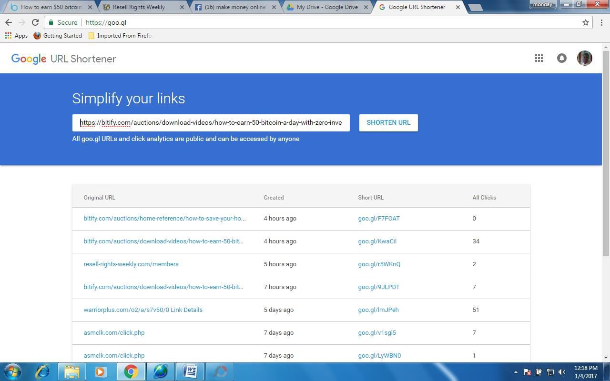Open the Getting Started bookmark

point(58,36)
